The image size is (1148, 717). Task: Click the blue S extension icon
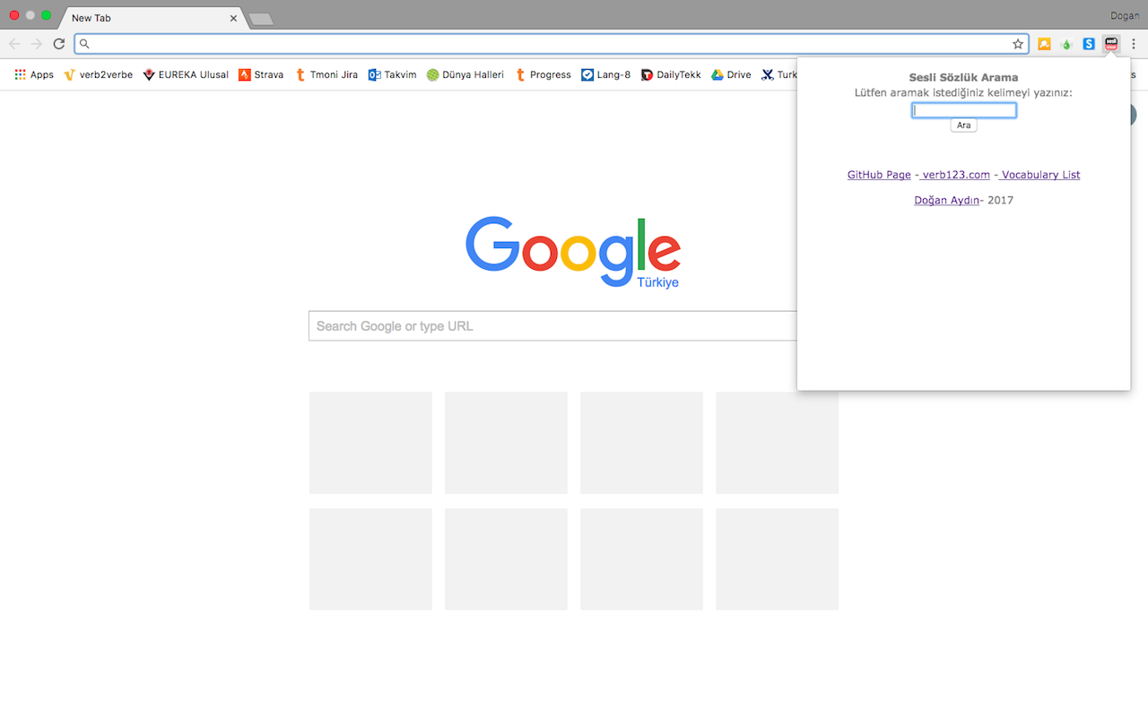click(x=1089, y=43)
